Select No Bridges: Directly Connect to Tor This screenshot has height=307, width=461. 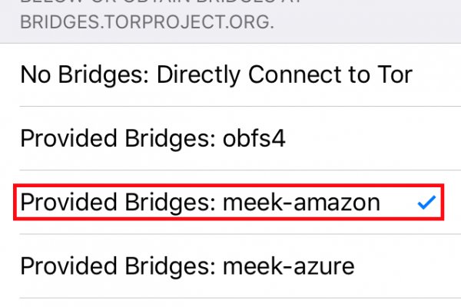(216, 74)
